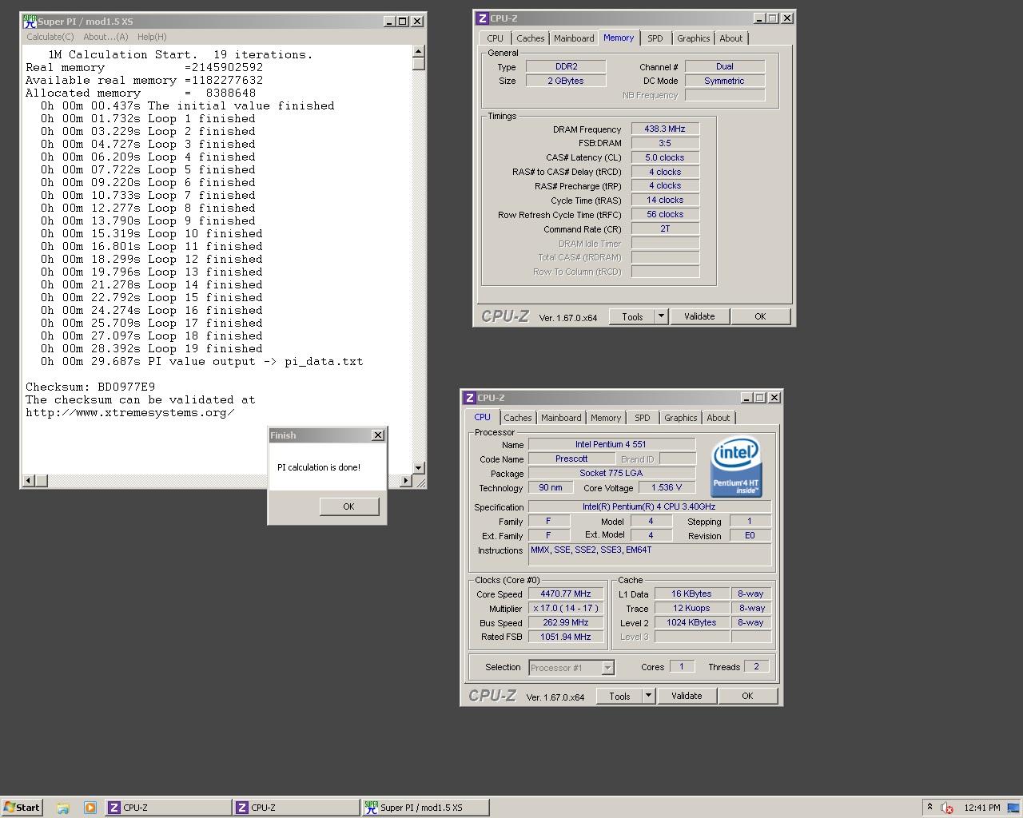The width and height of the screenshot is (1023, 818).
Task: Click Code Name field Prescott
Action: pyautogui.click(x=571, y=459)
